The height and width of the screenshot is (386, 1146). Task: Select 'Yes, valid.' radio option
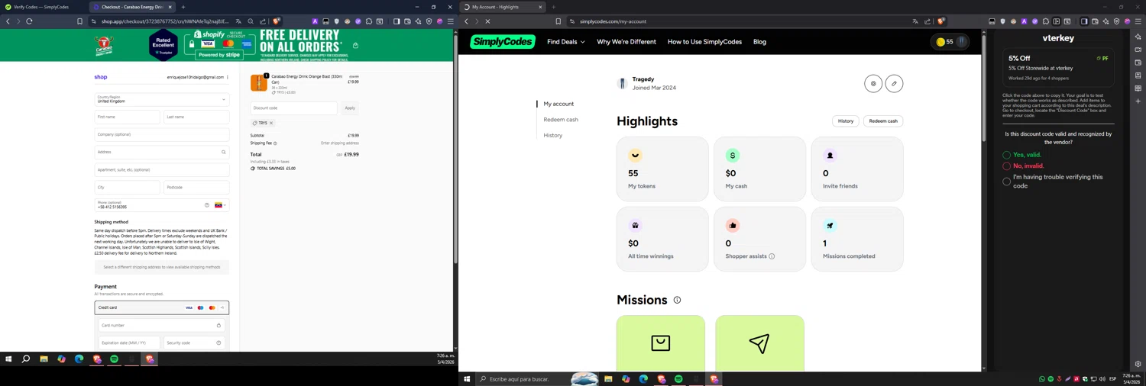1006,155
